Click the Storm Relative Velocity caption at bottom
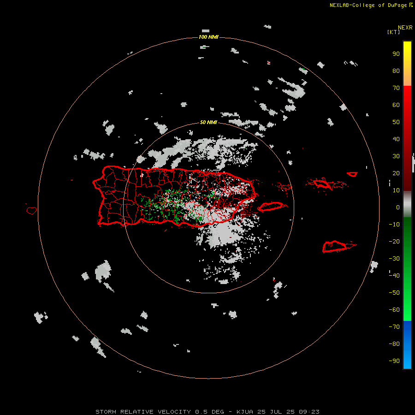The width and height of the screenshot is (415, 415). click(x=207, y=412)
